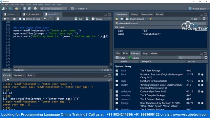Click the Packages search field
The width and height of the screenshot is (210, 118).
190,58
